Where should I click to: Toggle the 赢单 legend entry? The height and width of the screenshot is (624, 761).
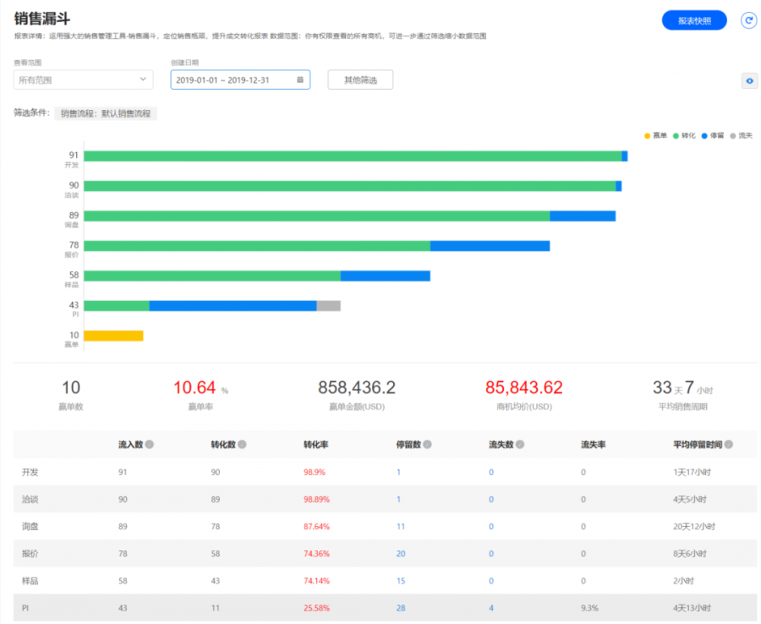point(655,136)
